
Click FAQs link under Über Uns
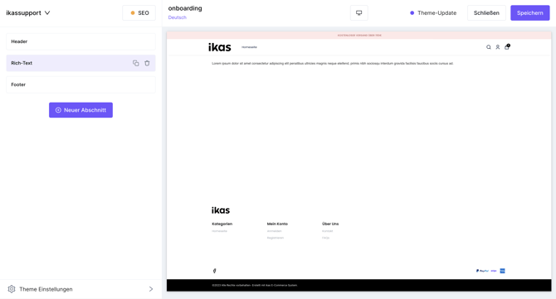325,238
